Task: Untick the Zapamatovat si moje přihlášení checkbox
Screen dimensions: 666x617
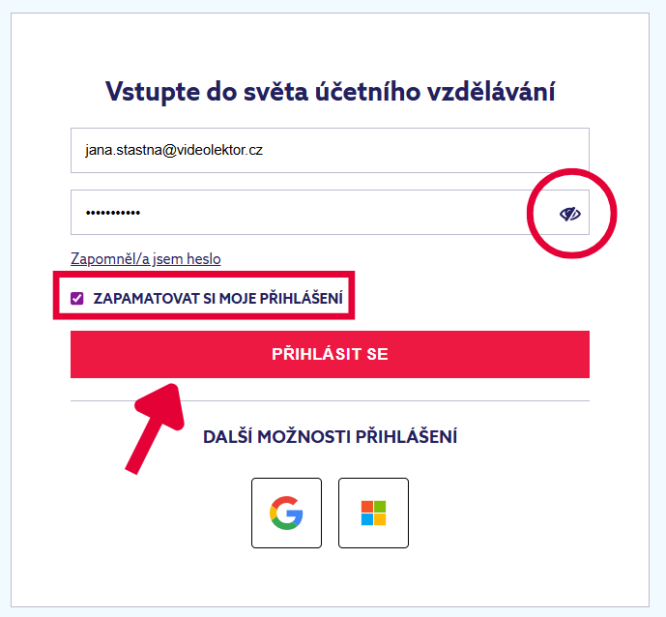Action: (x=77, y=299)
